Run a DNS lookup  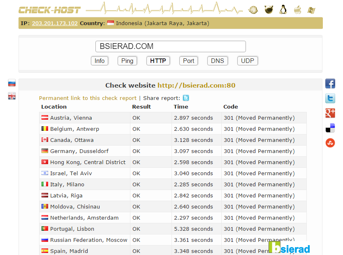tap(218, 61)
